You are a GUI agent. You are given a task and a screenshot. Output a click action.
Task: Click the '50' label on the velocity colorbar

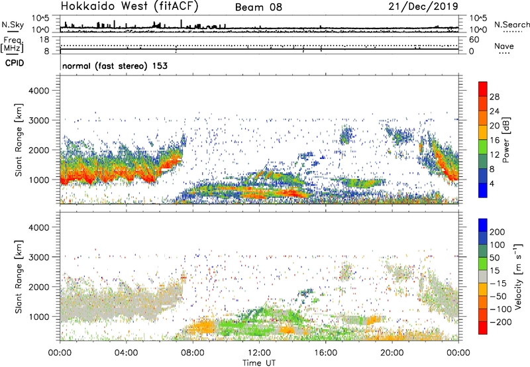coord(494,258)
